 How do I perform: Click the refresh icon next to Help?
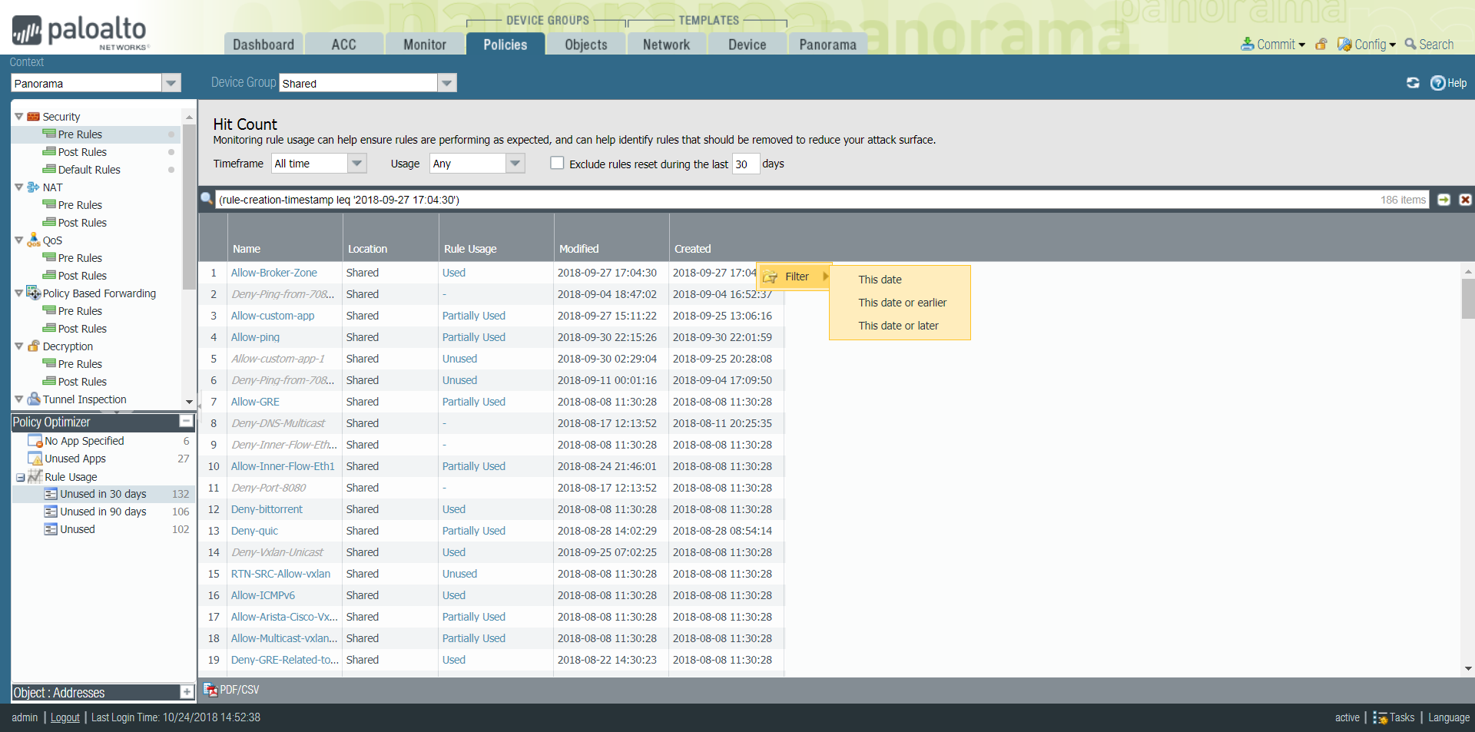pyautogui.click(x=1412, y=83)
